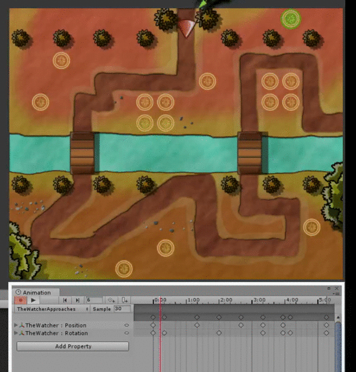Screen dimensions: 356x372
Task: Jump to next keyframe
Action: pyautogui.click(x=77, y=300)
